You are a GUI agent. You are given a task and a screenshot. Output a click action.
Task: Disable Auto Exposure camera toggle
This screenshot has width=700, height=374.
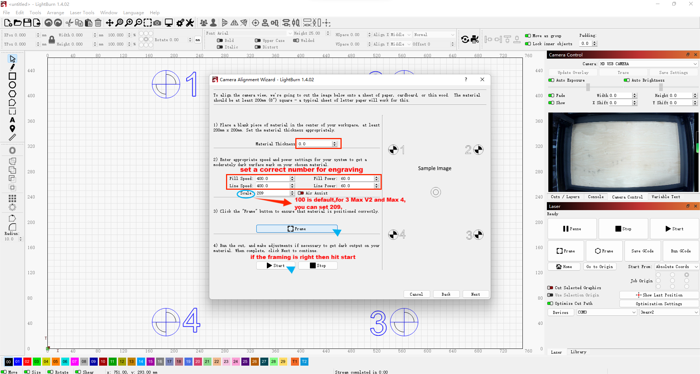551,80
